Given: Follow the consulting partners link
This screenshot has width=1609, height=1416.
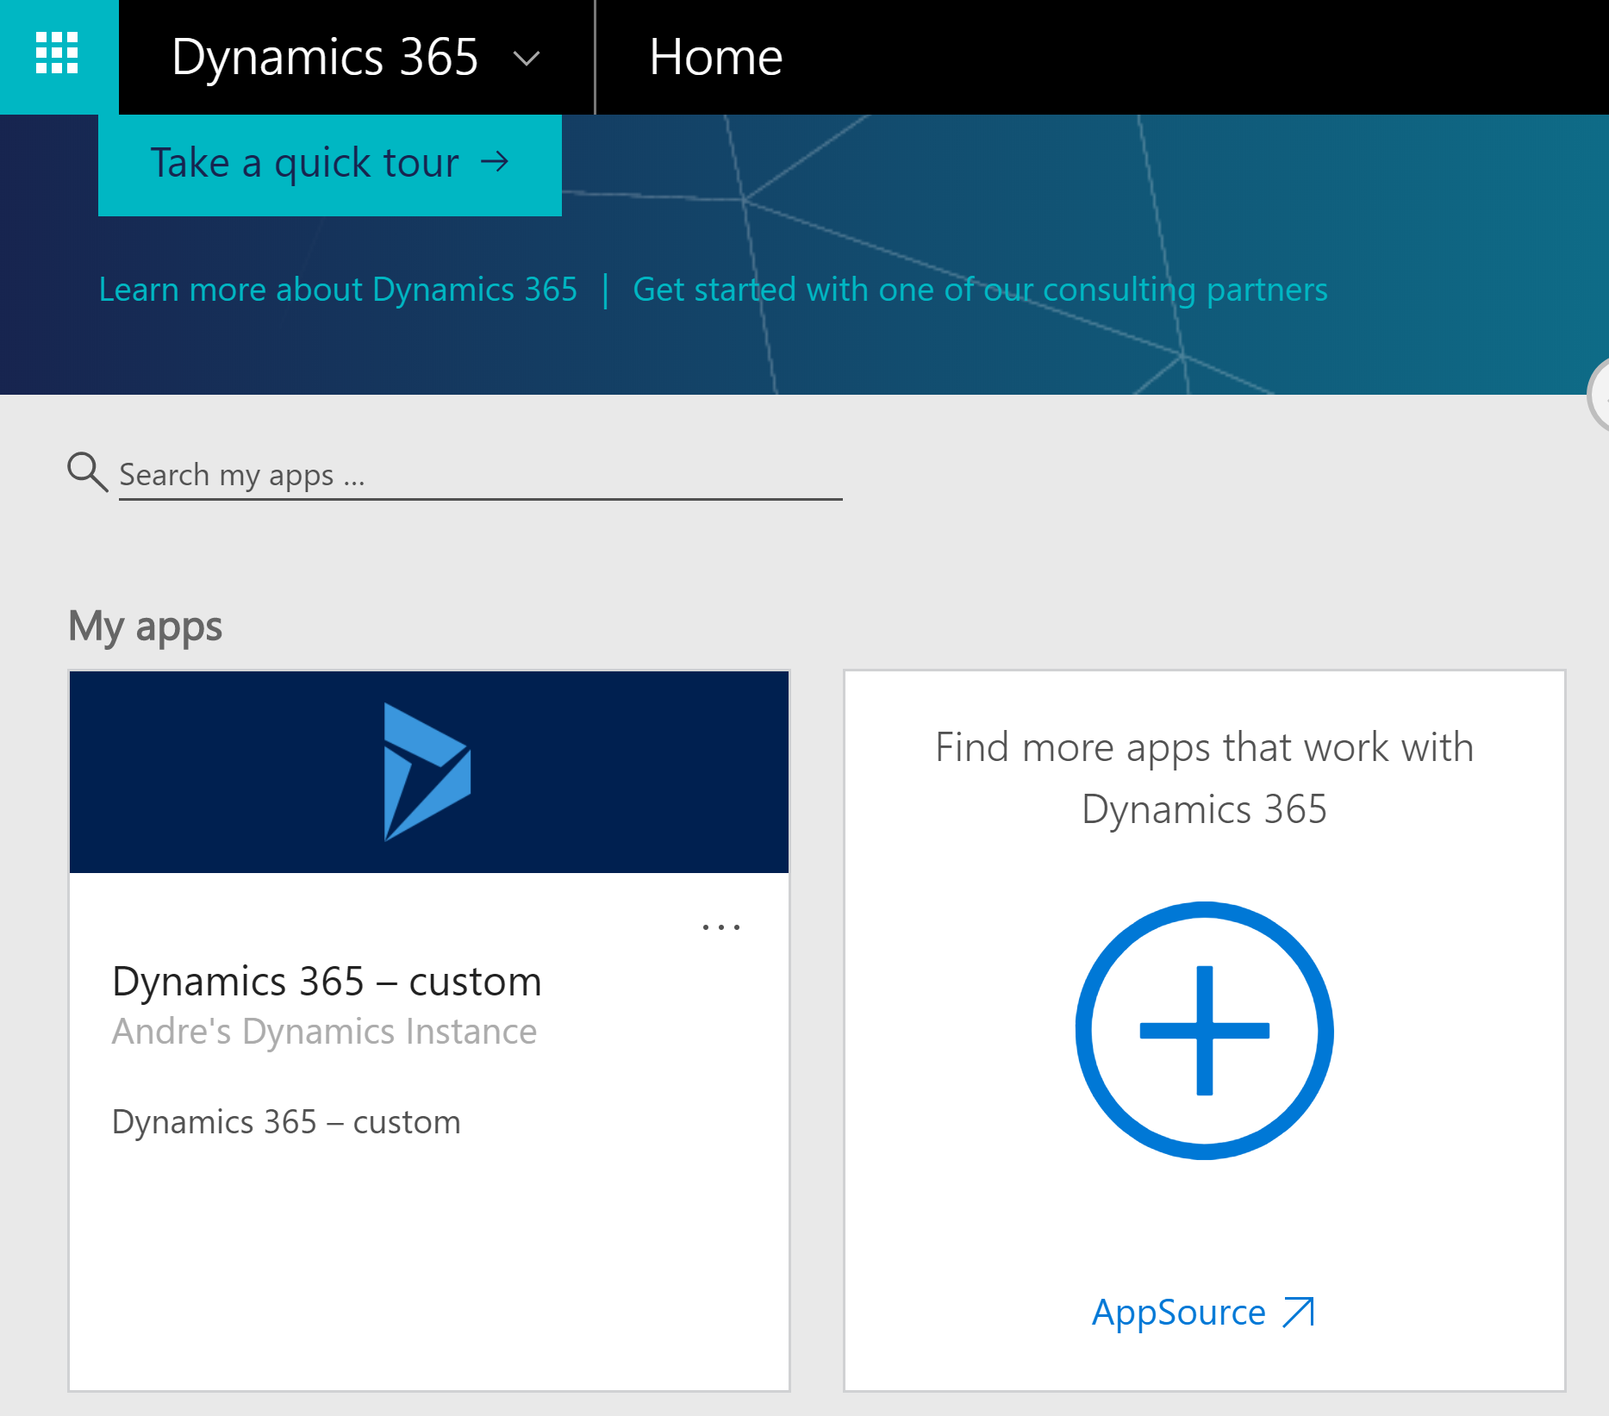Looking at the screenshot, I should pyautogui.click(x=979, y=290).
